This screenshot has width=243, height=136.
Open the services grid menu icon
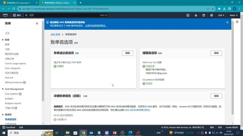tap(14, 15)
